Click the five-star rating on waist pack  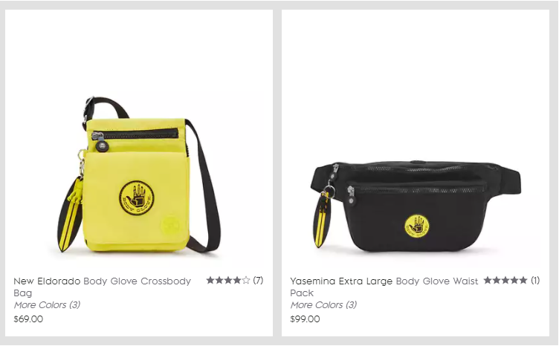(x=505, y=281)
